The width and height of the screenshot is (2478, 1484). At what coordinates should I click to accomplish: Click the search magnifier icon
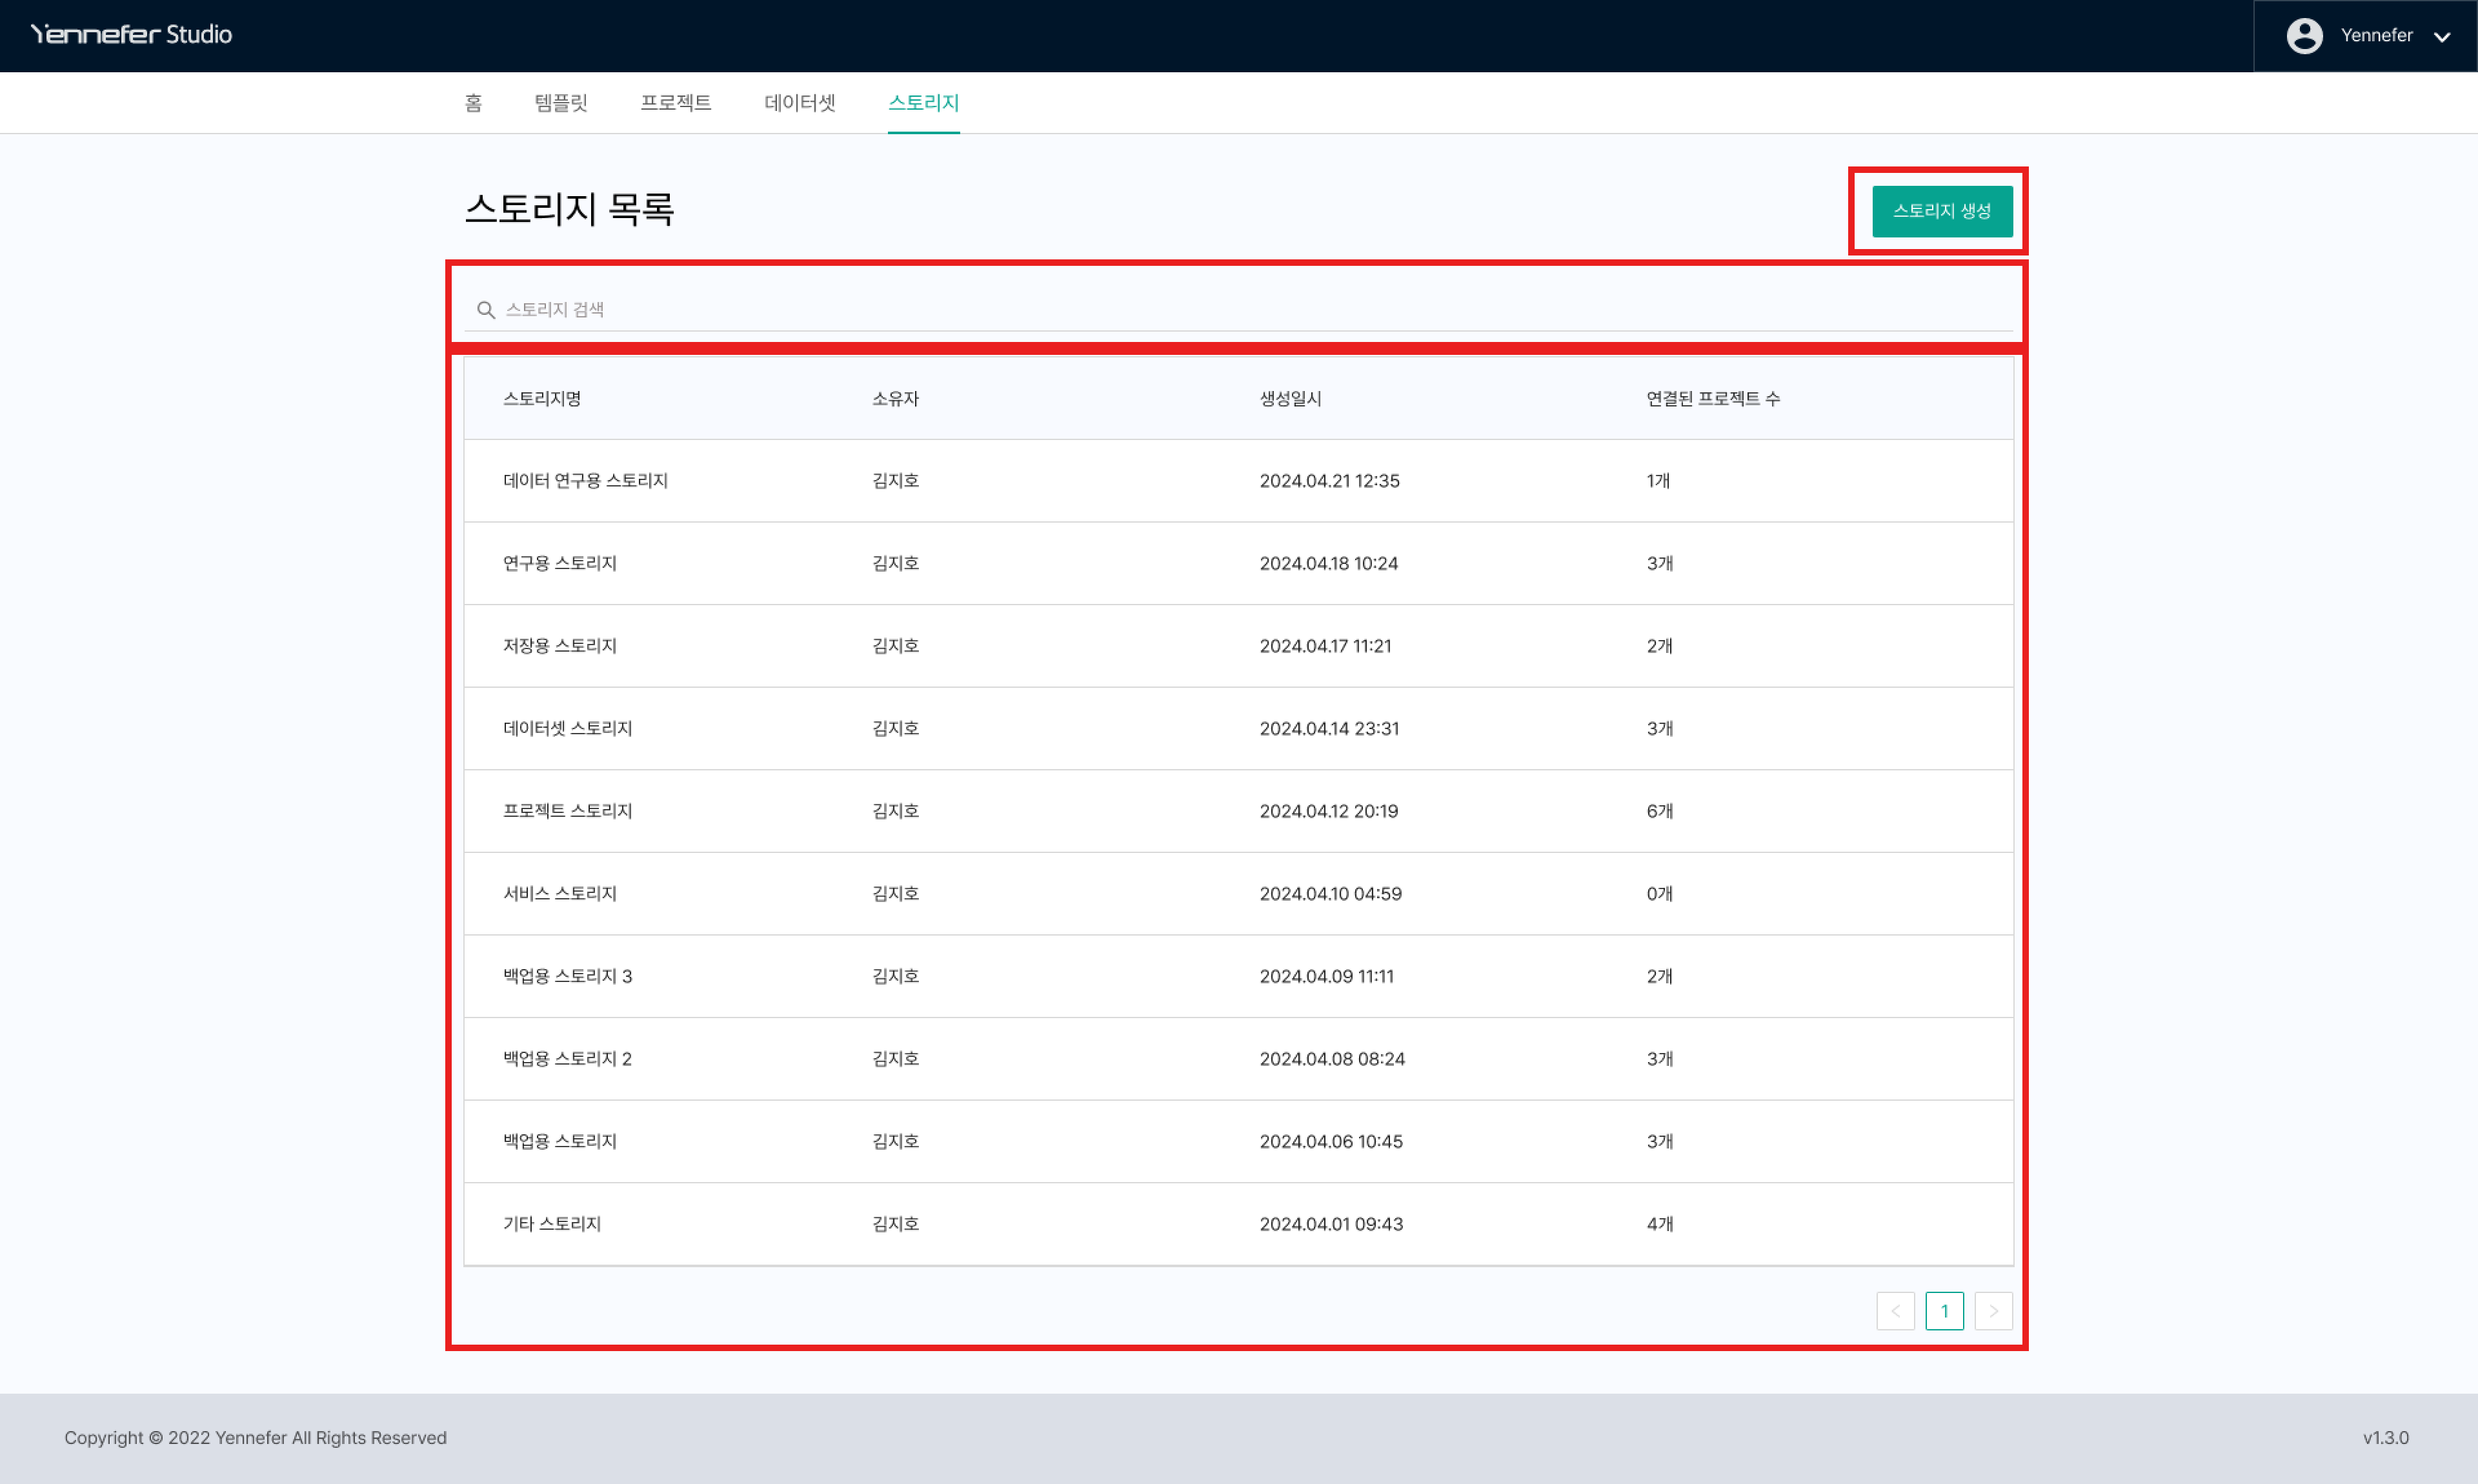486,310
